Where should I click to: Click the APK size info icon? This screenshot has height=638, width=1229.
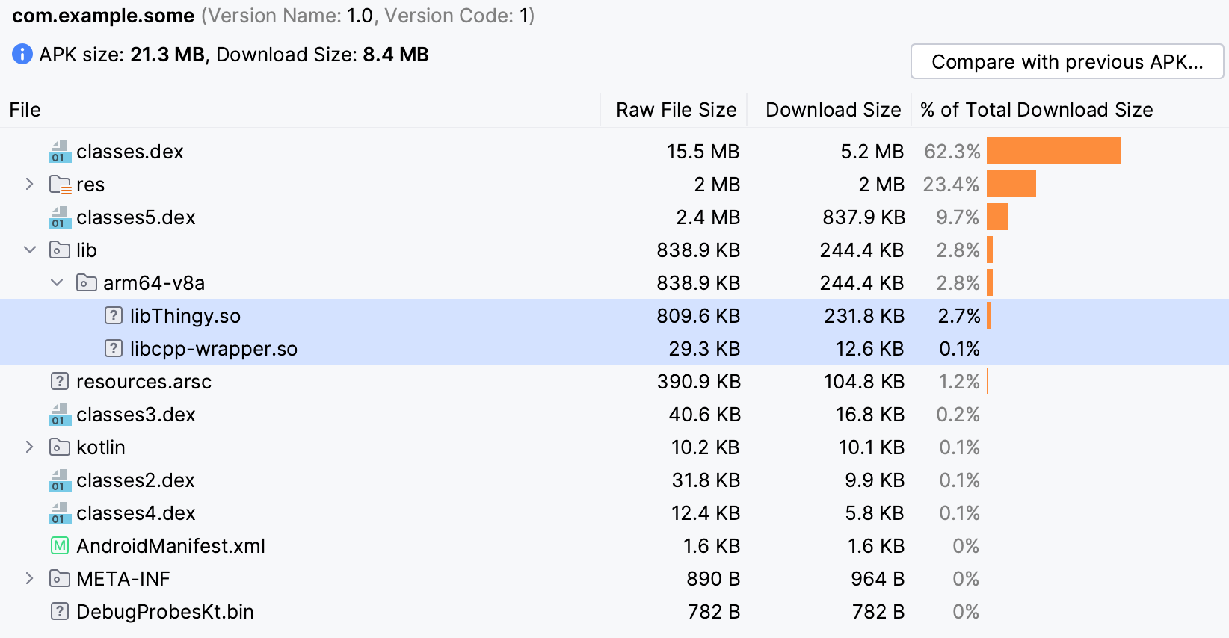pyautogui.click(x=22, y=55)
